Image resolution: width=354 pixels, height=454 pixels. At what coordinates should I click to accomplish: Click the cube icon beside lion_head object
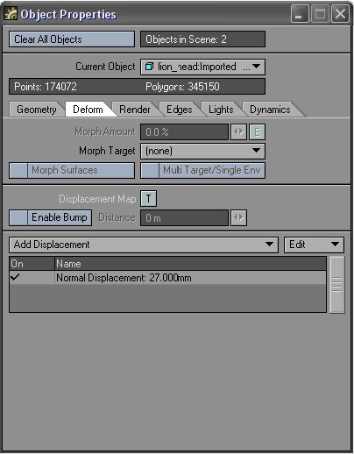(149, 67)
